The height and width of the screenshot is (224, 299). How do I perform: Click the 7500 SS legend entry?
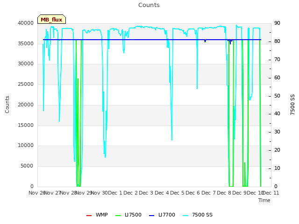point(197,215)
